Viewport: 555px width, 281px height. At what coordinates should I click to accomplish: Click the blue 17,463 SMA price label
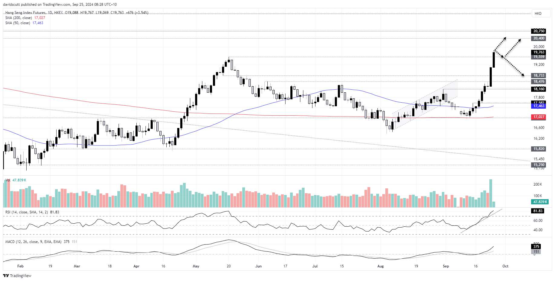tap(539, 106)
